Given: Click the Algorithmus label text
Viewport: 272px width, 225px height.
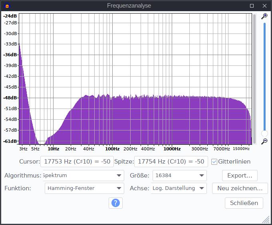Looking at the screenshot, I should coord(23,176).
